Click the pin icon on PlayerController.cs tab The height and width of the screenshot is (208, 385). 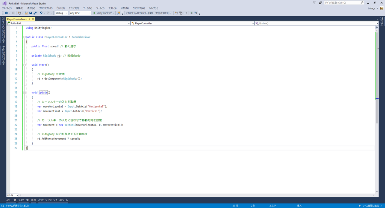29,19
